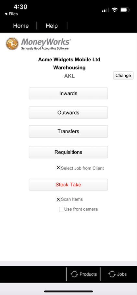Open the Outwards screen
This screenshot has width=137, height=295.
click(x=68, y=113)
